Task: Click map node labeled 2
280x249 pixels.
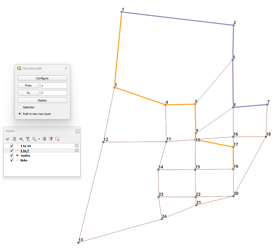Action: (x=234, y=25)
